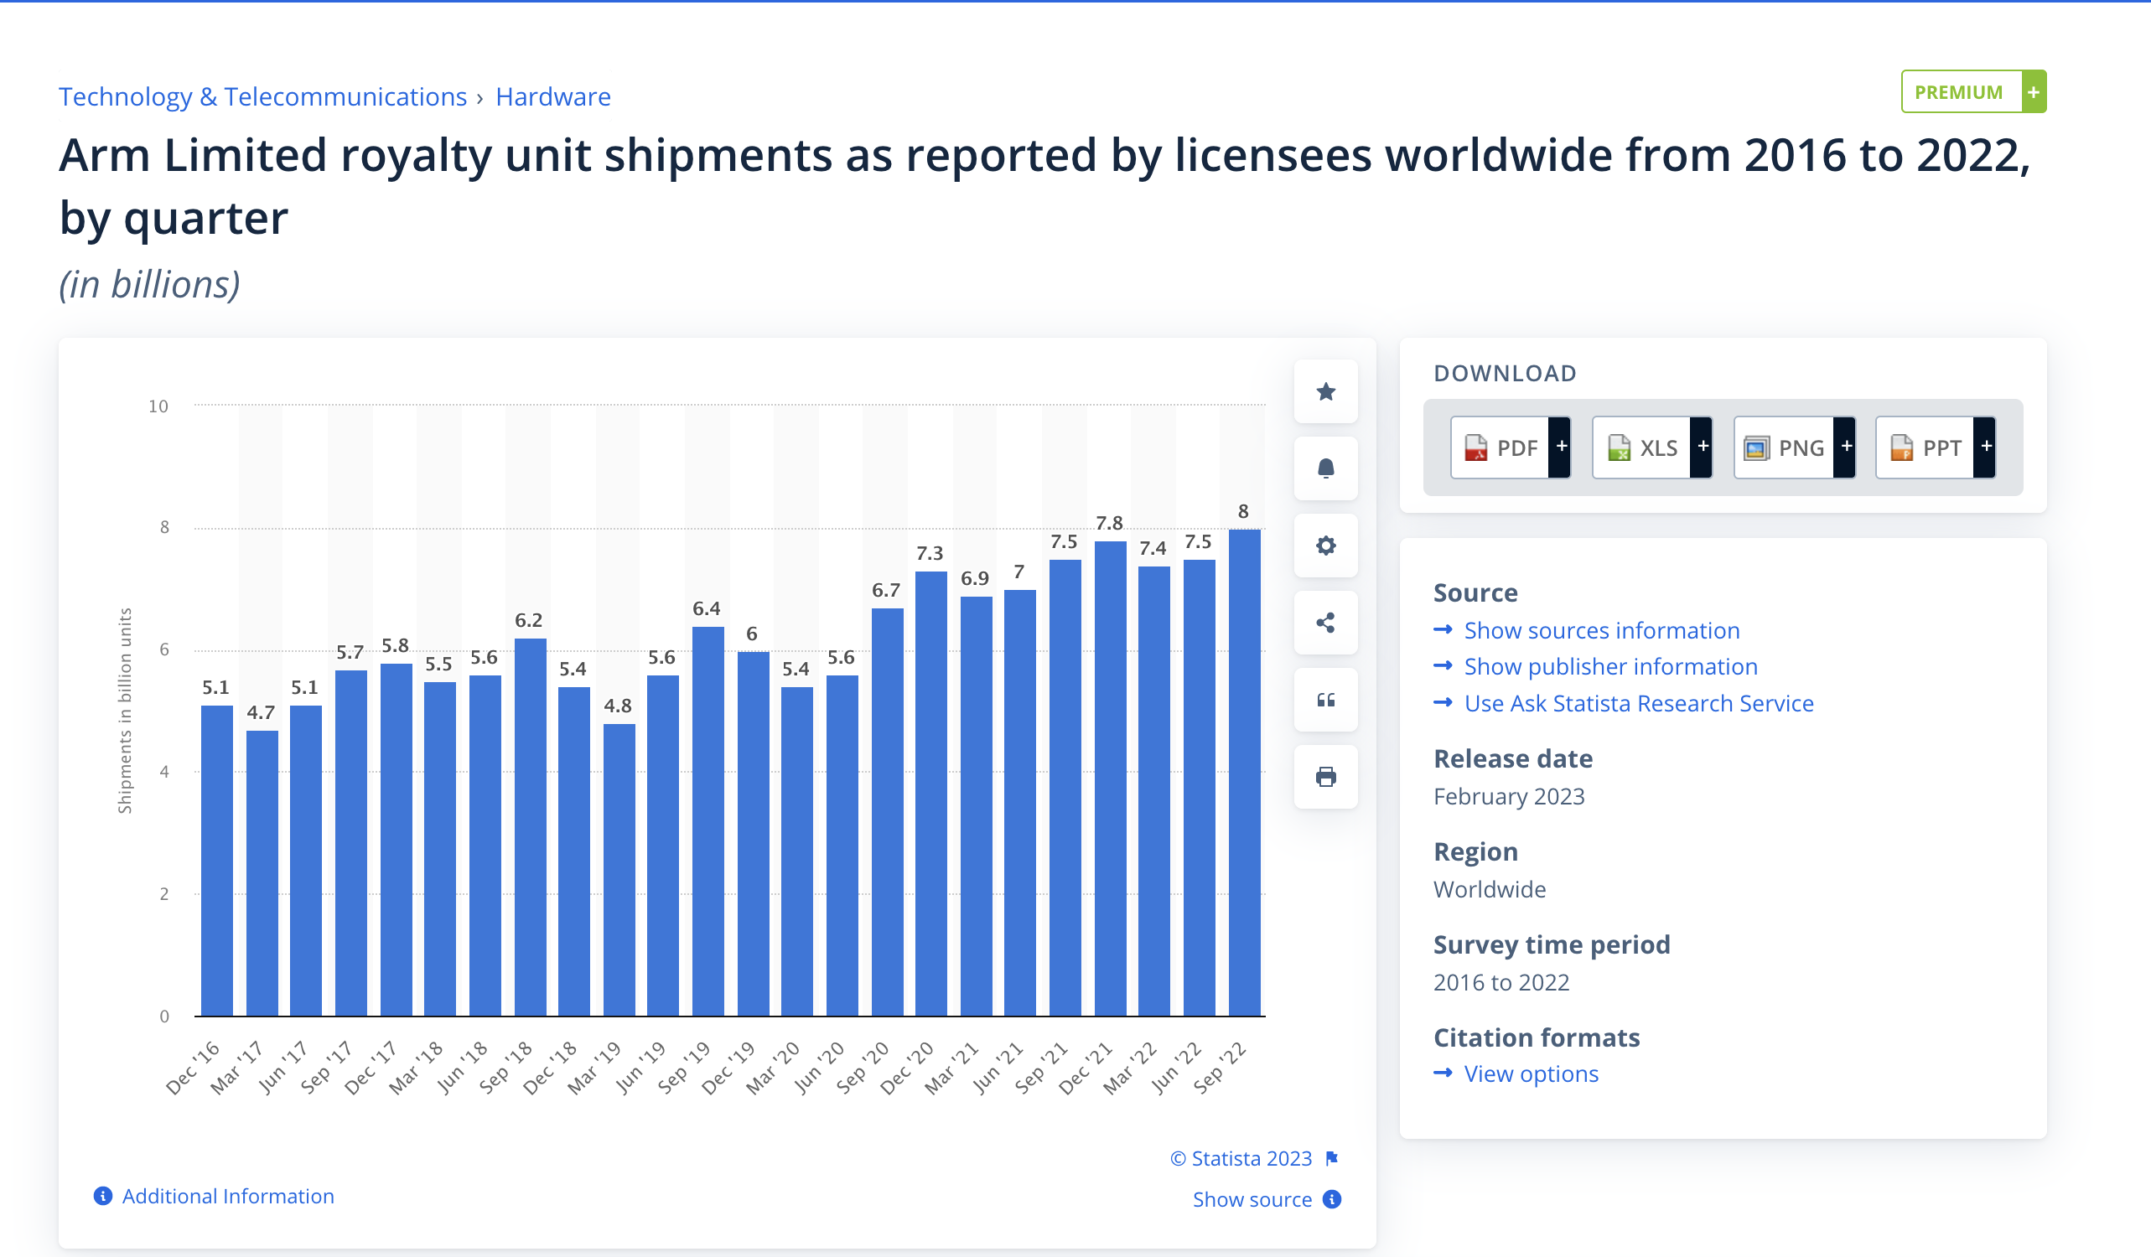Open chart settings gear icon

[1325, 546]
